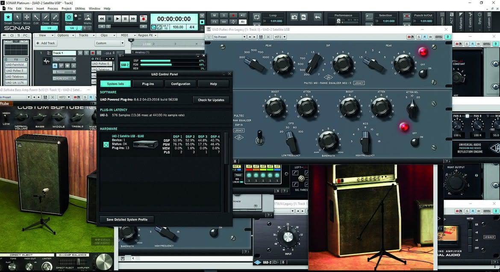Click Check for Updates button
This screenshot has height=272, width=500.
211,100
